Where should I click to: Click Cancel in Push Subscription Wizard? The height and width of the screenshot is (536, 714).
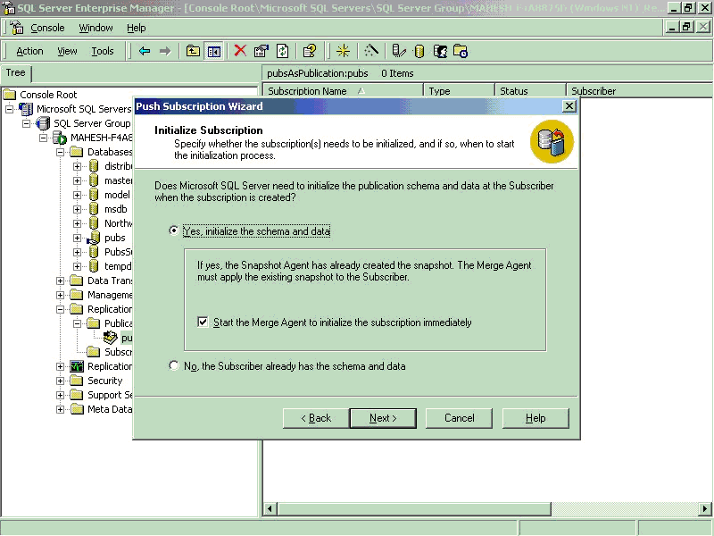click(x=459, y=418)
